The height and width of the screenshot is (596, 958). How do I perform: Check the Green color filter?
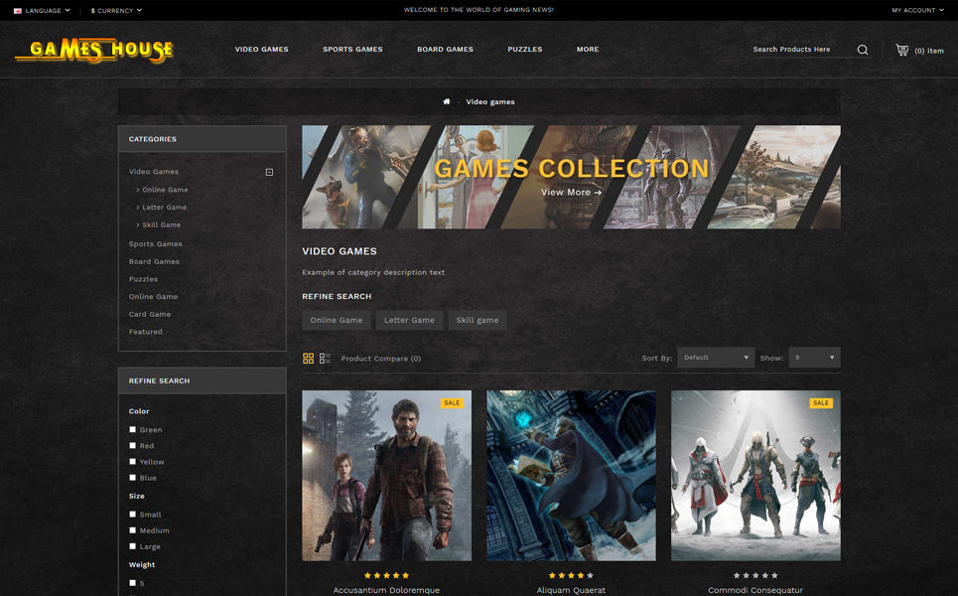[x=133, y=429]
